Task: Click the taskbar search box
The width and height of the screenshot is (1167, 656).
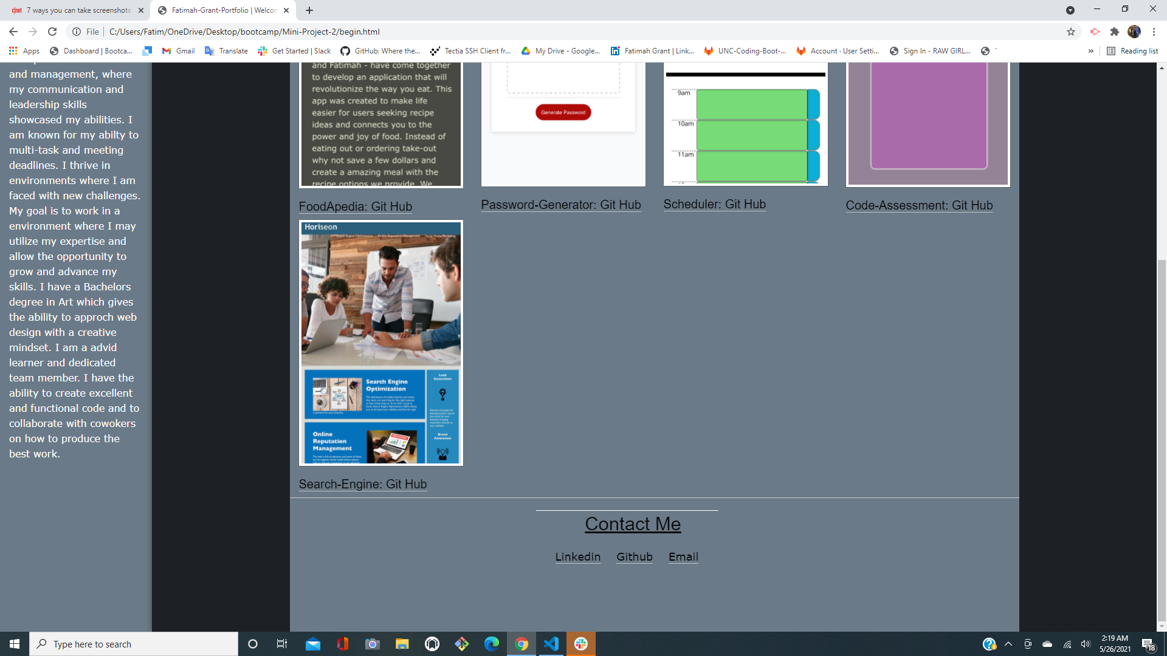Action: (134, 644)
